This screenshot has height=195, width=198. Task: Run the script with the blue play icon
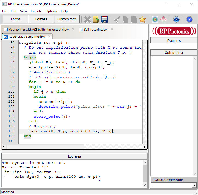click(x=176, y=19)
